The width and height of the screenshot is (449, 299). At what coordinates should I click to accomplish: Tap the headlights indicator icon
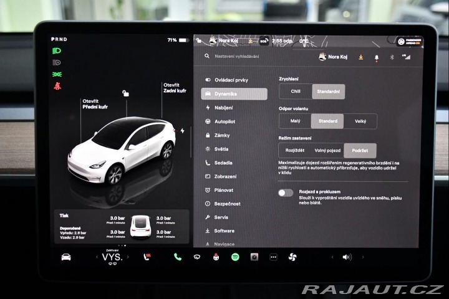57,51
